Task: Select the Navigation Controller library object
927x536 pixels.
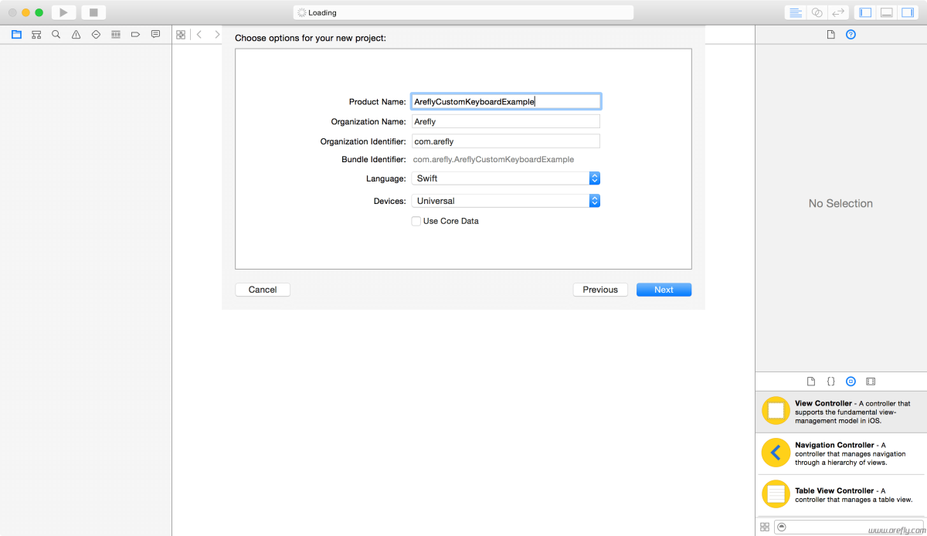Action: [841, 453]
